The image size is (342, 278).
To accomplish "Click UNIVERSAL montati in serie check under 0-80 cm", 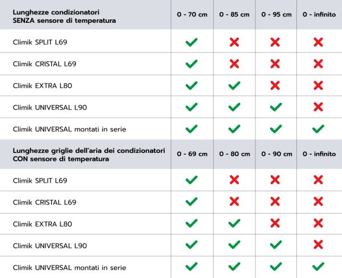I will [x=234, y=266].
